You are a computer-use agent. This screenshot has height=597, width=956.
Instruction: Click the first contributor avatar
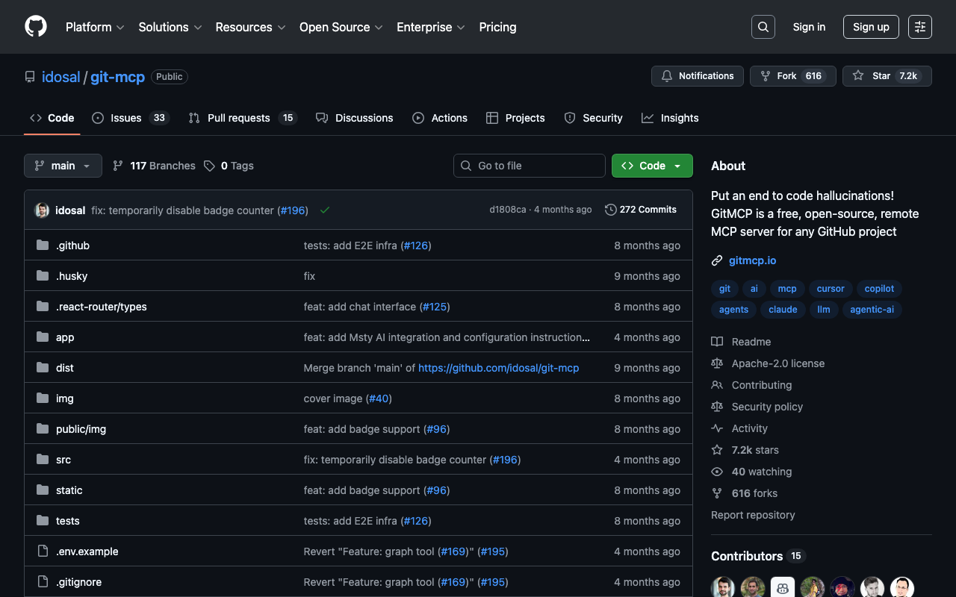pos(722,587)
